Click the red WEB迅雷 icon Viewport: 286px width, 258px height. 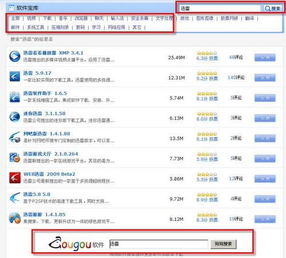click(x=15, y=178)
